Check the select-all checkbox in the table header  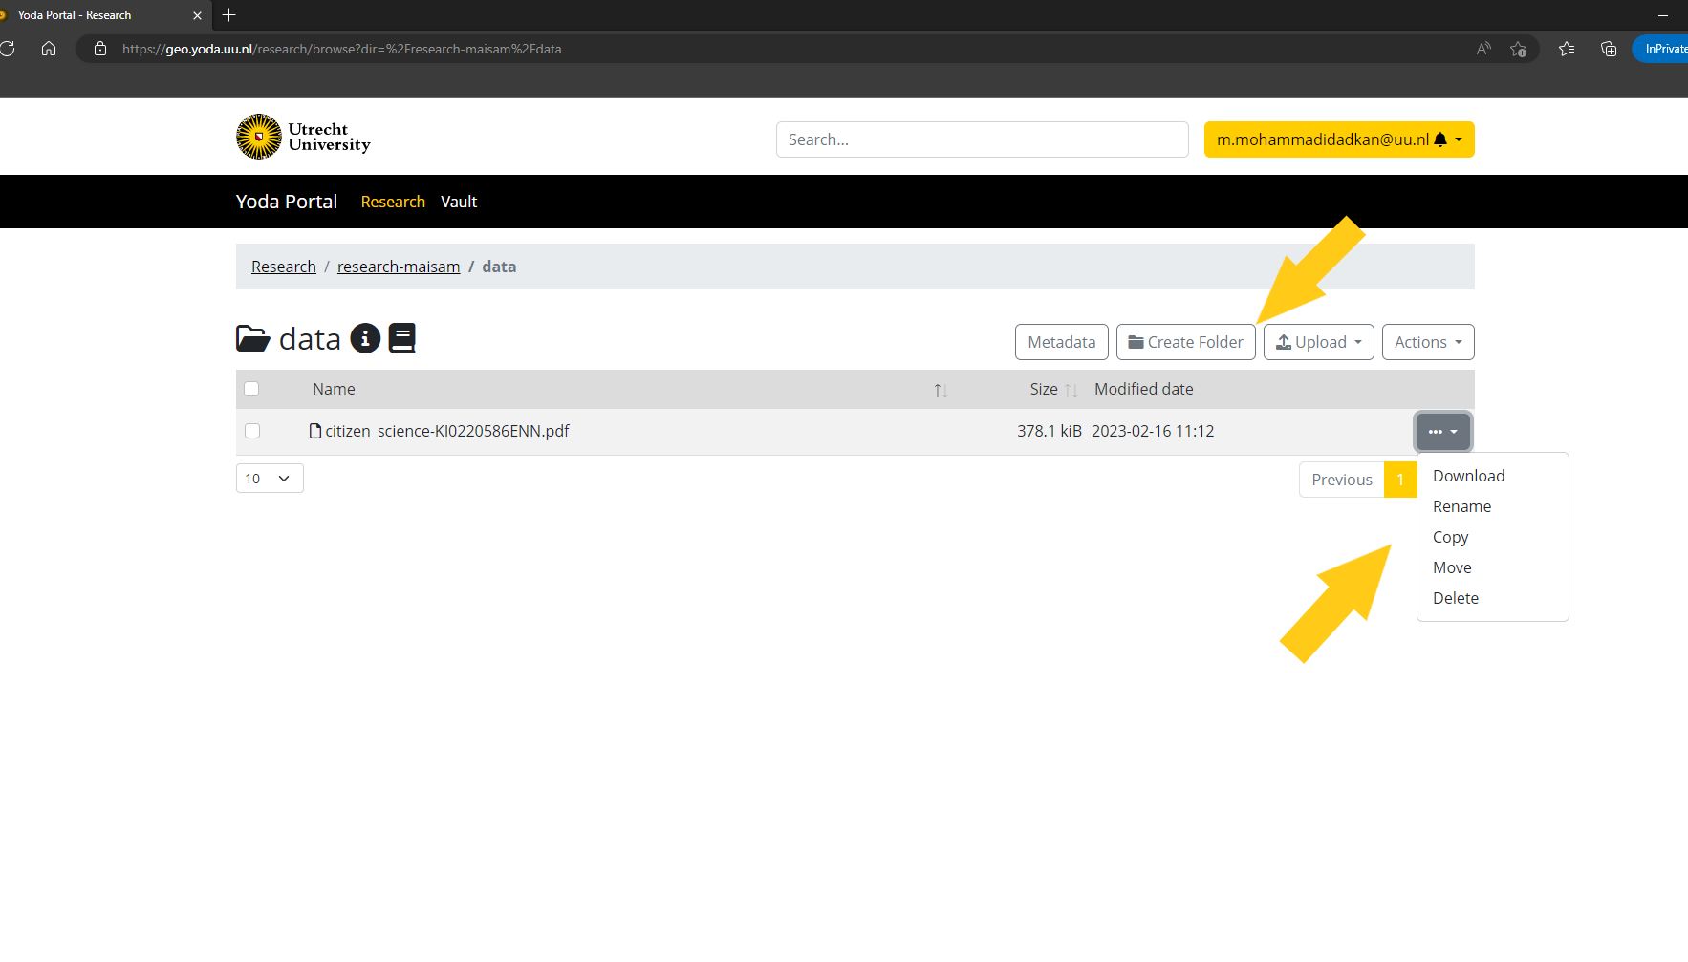pyautogui.click(x=251, y=389)
